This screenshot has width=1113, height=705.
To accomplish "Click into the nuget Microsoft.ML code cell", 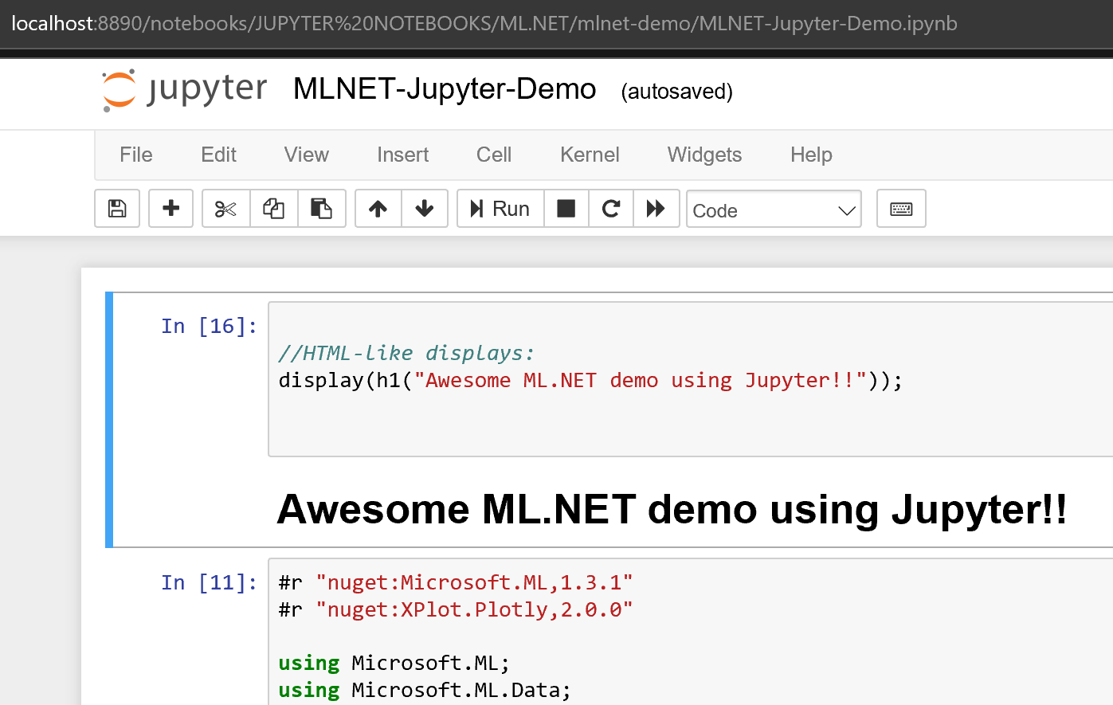I will tap(690, 632).
